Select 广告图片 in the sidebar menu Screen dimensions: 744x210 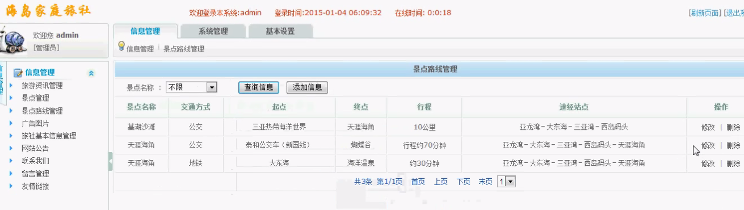pyautogui.click(x=35, y=123)
